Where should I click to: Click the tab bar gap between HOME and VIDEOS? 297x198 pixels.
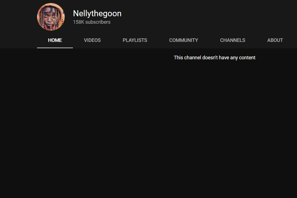73,40
